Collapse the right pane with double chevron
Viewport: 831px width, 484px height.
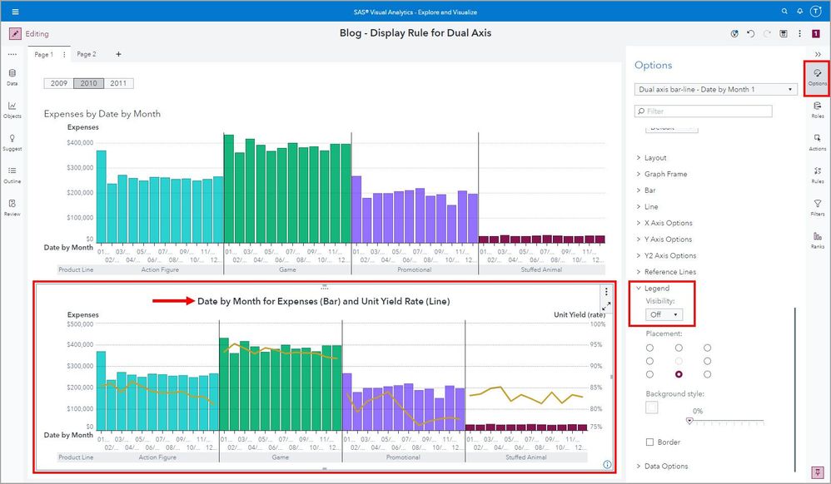818,54
